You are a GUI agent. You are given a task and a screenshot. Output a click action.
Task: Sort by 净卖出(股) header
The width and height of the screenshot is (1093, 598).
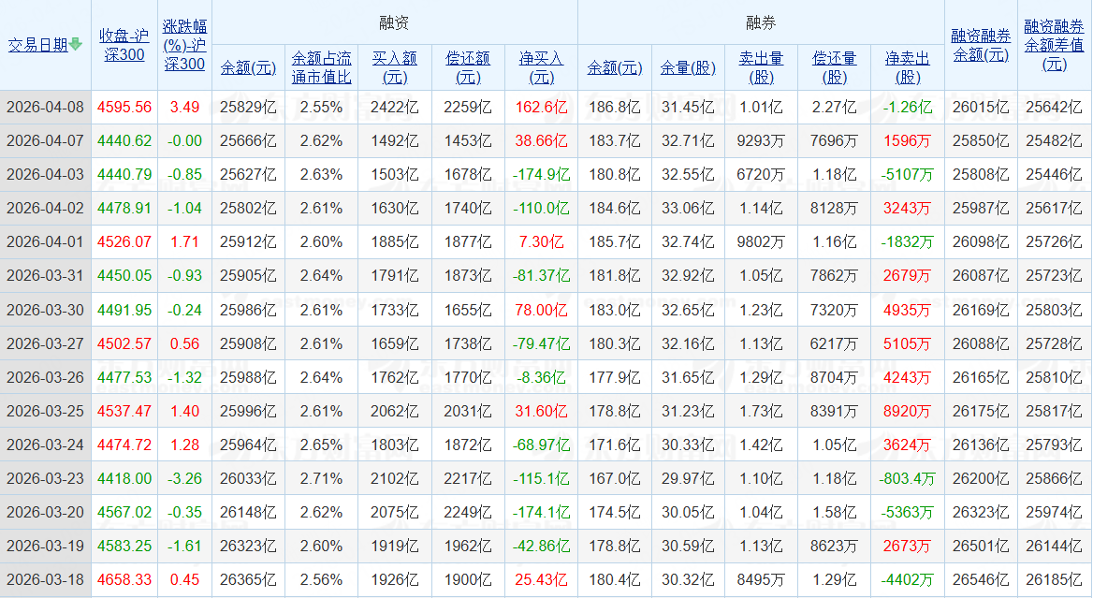point(908,67)
